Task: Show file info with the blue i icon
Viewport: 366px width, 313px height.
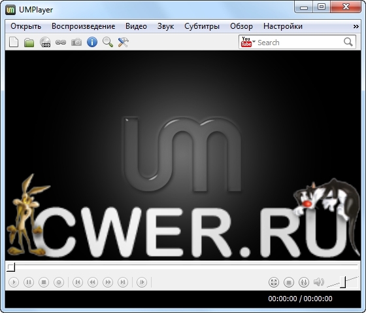Action: 92,43
